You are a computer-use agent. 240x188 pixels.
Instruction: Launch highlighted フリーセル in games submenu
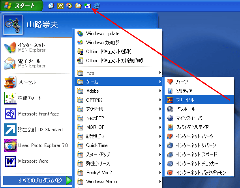(199, 100)
